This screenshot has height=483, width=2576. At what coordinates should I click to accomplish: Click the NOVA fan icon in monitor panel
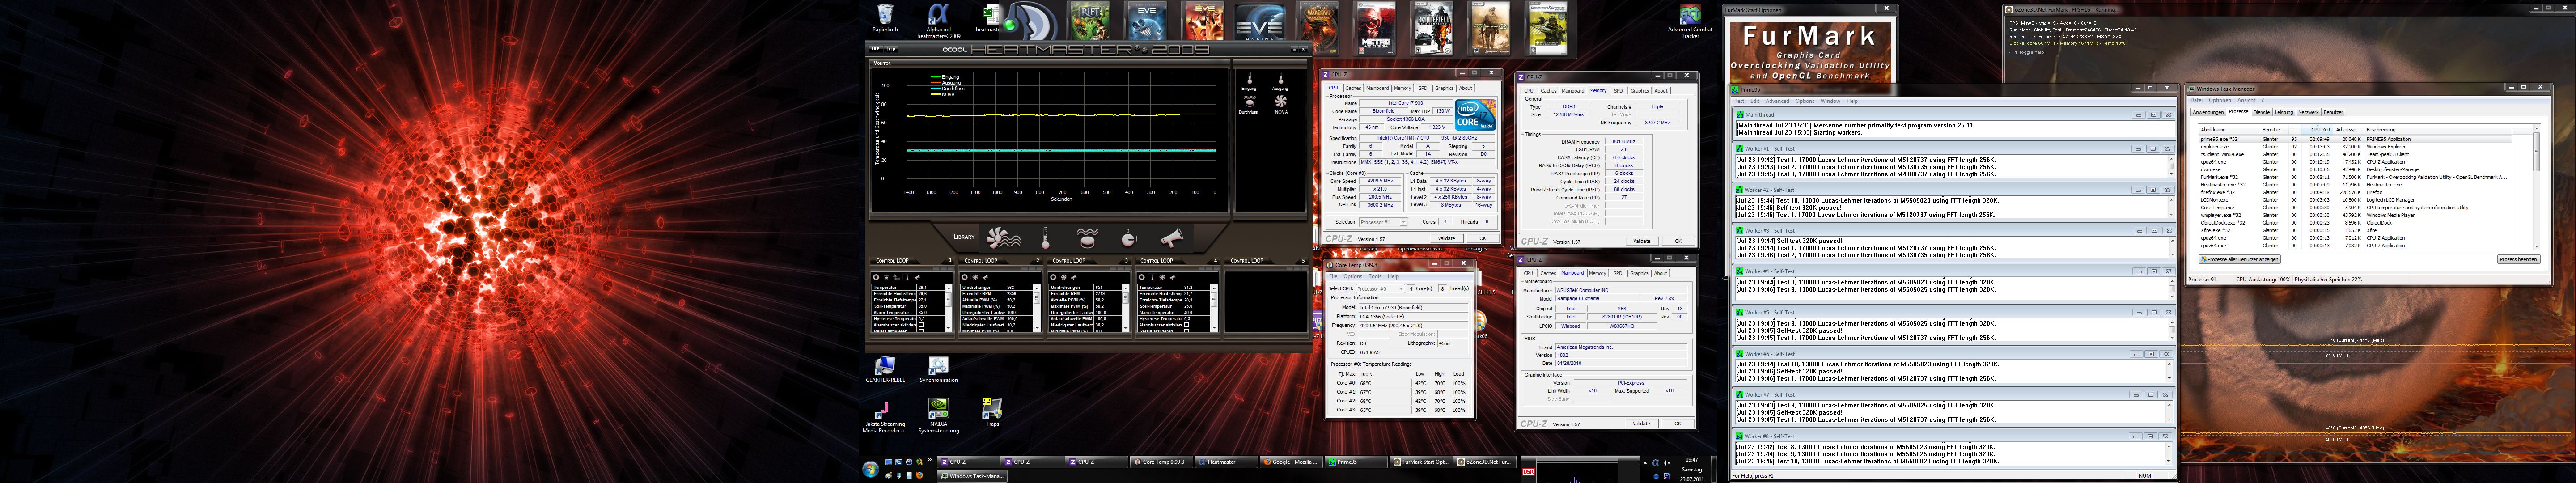click(1280, 100)
